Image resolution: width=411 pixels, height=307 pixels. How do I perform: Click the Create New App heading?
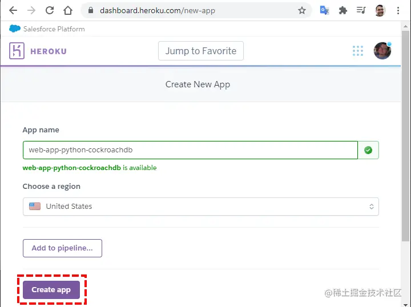click(198, 84)
